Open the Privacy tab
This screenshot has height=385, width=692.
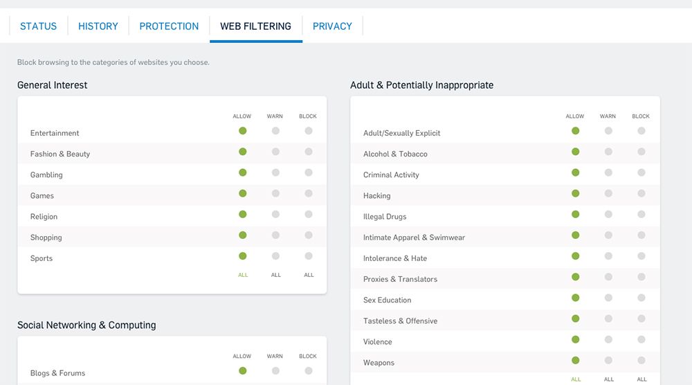point(332,26)
